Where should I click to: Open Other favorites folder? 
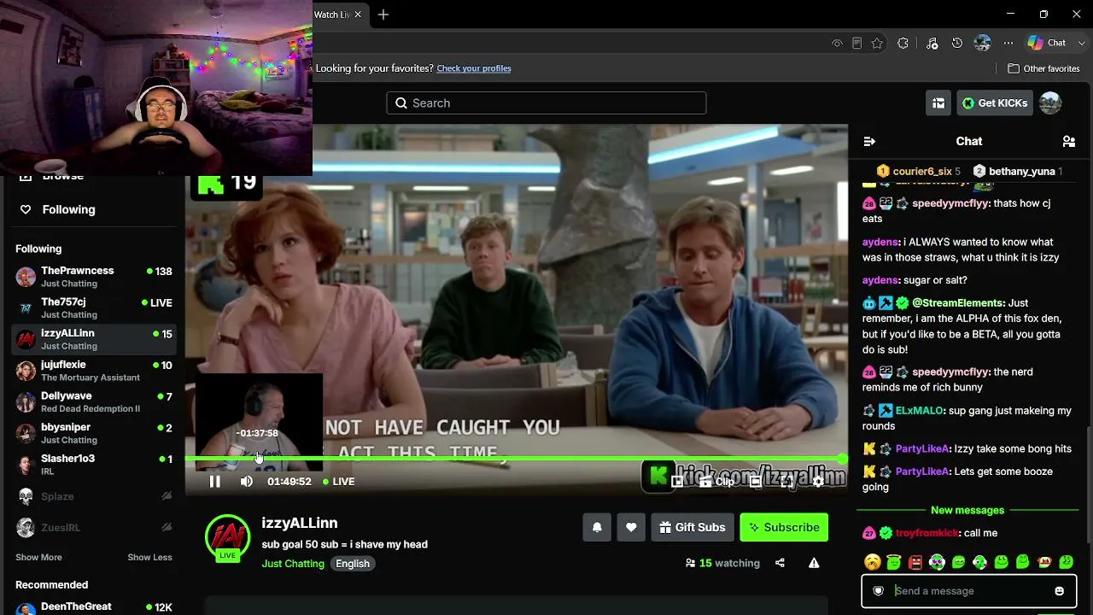1043,68
